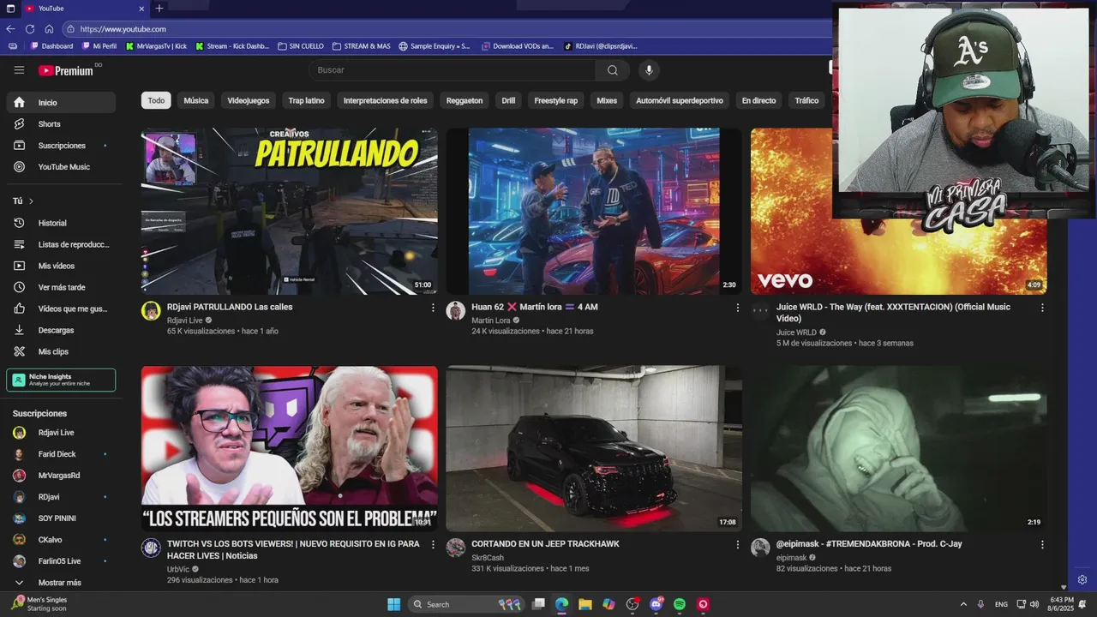
Task: Open options for CORTANDO EN UN JEEP video
Action: 737,544
